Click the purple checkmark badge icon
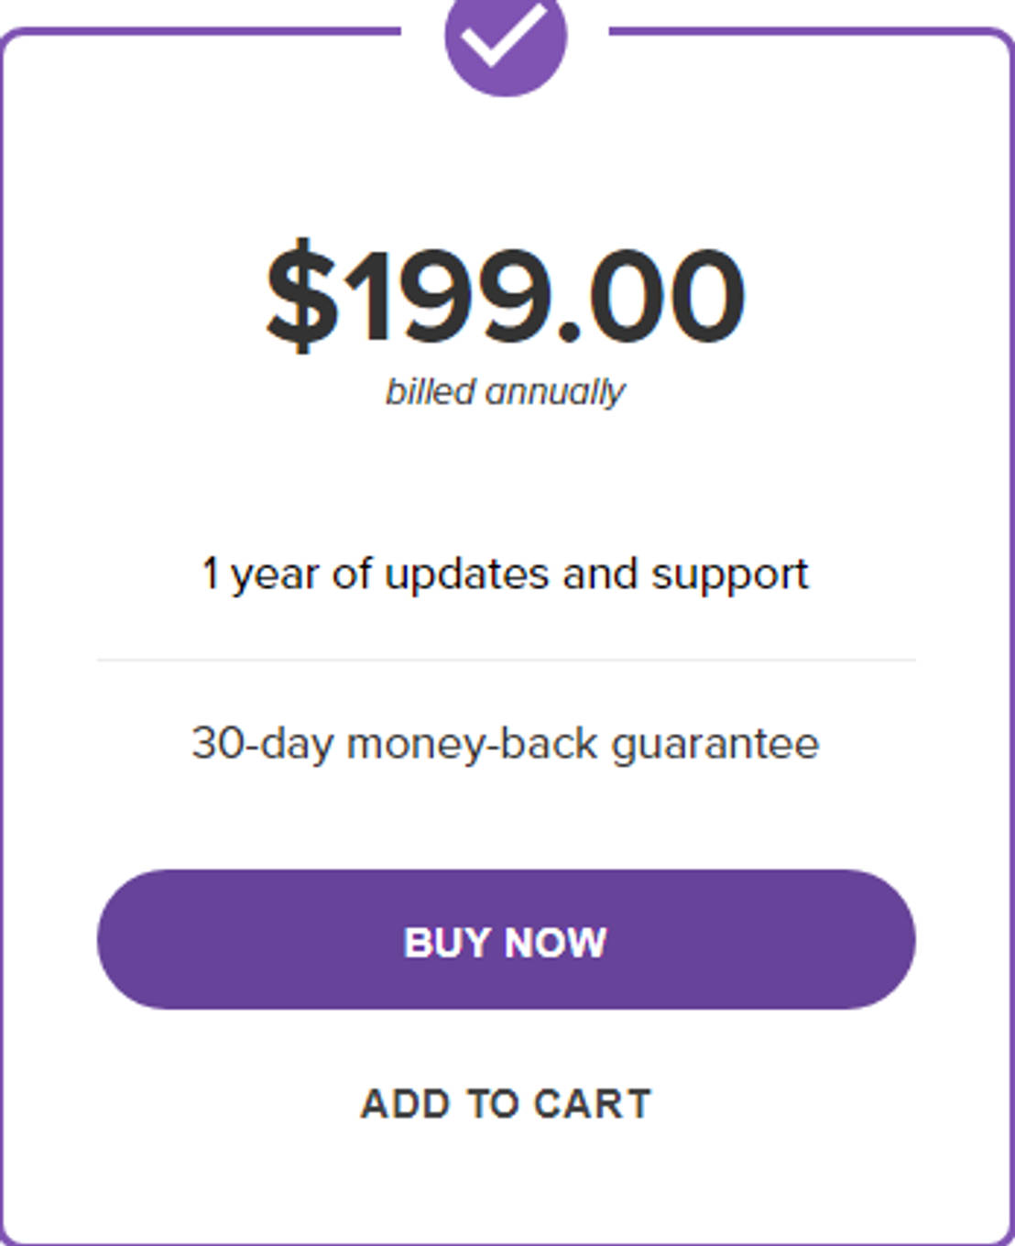 pos(506,38)
